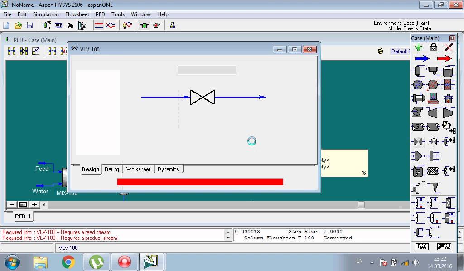Select the Heater in object palette
Image resolution: width=464 pixels, height=271 pixels.
(433, 85)
